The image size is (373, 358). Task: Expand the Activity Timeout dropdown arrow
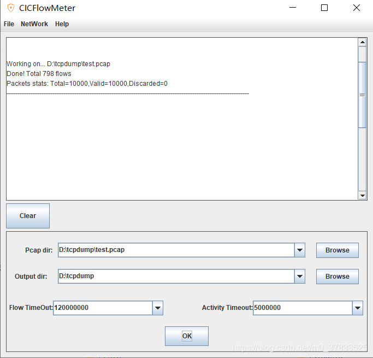pyautogui.click(x=358, y=308)
